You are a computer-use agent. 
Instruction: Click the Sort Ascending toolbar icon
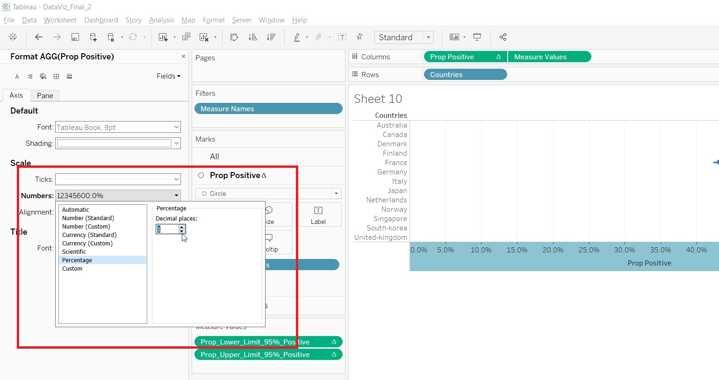click(252, 37)
